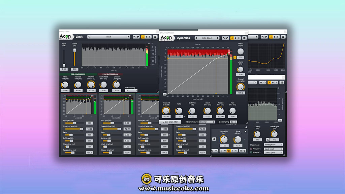Click Look ahead time value field 7.50
The width and height of the screenshot is (345, 194).
(103, 90)
